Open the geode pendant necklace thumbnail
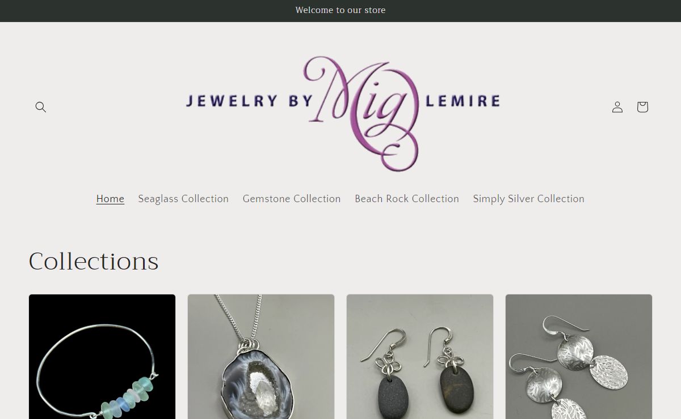This screenshot has height=419, width=681. pos(261,357)
